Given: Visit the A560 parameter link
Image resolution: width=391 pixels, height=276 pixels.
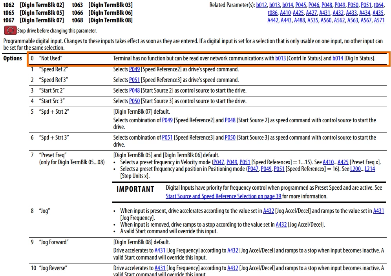Looking at the screenshot, I should 326,20.
